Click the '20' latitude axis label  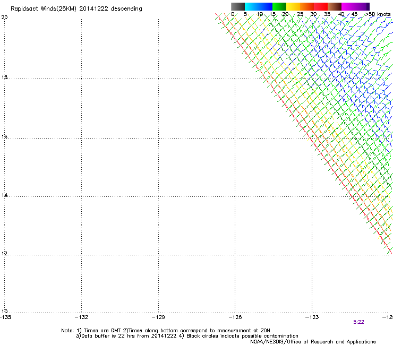coord(4,18)
